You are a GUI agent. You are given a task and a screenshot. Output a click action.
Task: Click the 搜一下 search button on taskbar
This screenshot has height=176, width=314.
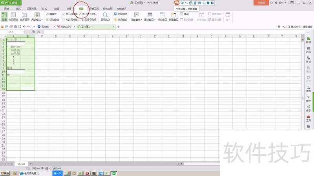click(57, 173)
